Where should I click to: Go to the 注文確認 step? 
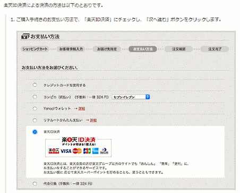click(178, 49)
